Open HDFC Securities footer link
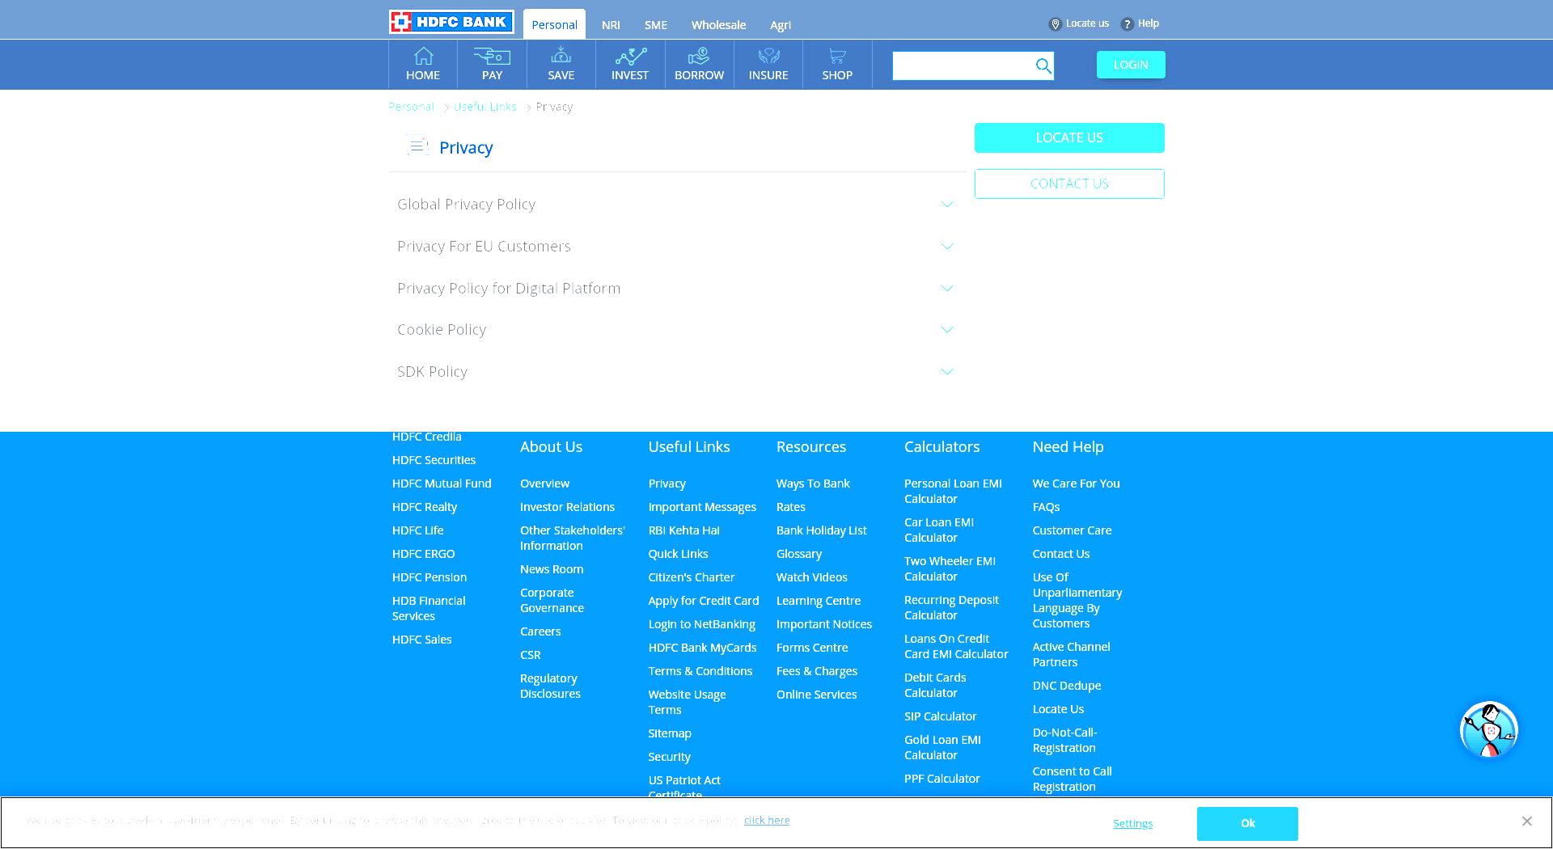Image resolution: width=1553 pixels, height=849 pixels. point(434,460)
